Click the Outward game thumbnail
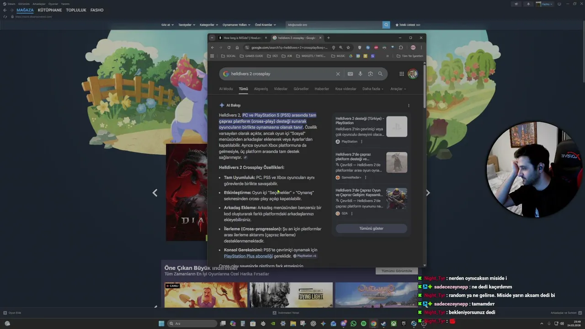Image resolution: width=585 pixels, height=329 pixels. 376,295
